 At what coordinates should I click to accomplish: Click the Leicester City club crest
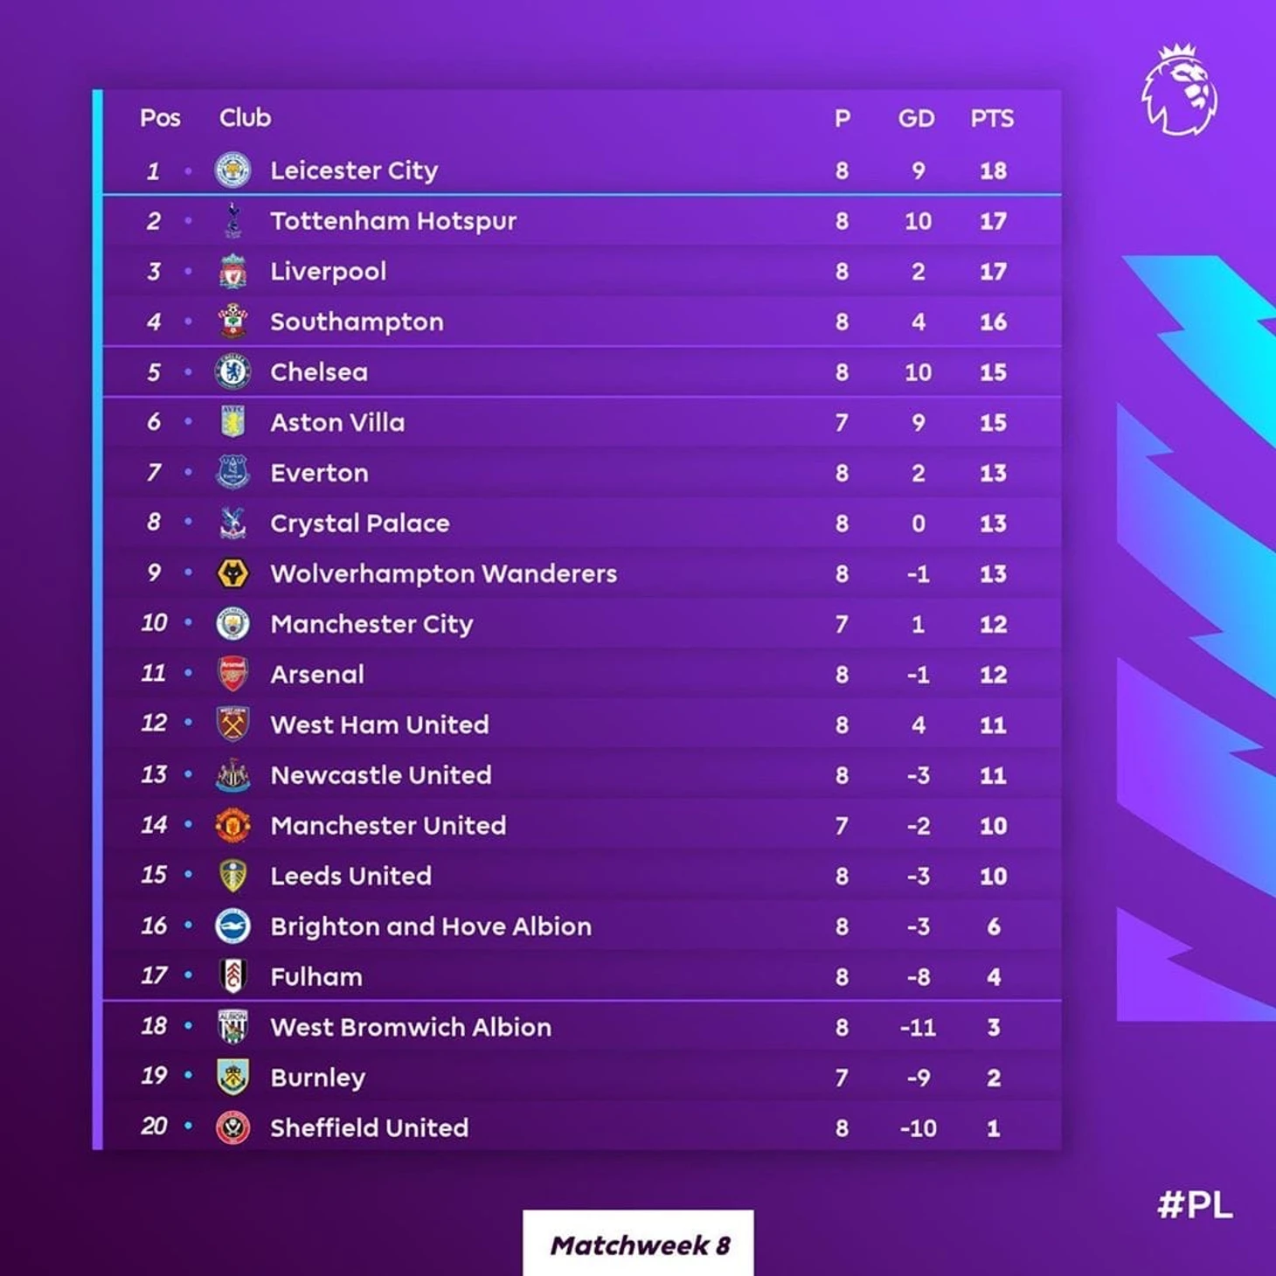point(232,170)
